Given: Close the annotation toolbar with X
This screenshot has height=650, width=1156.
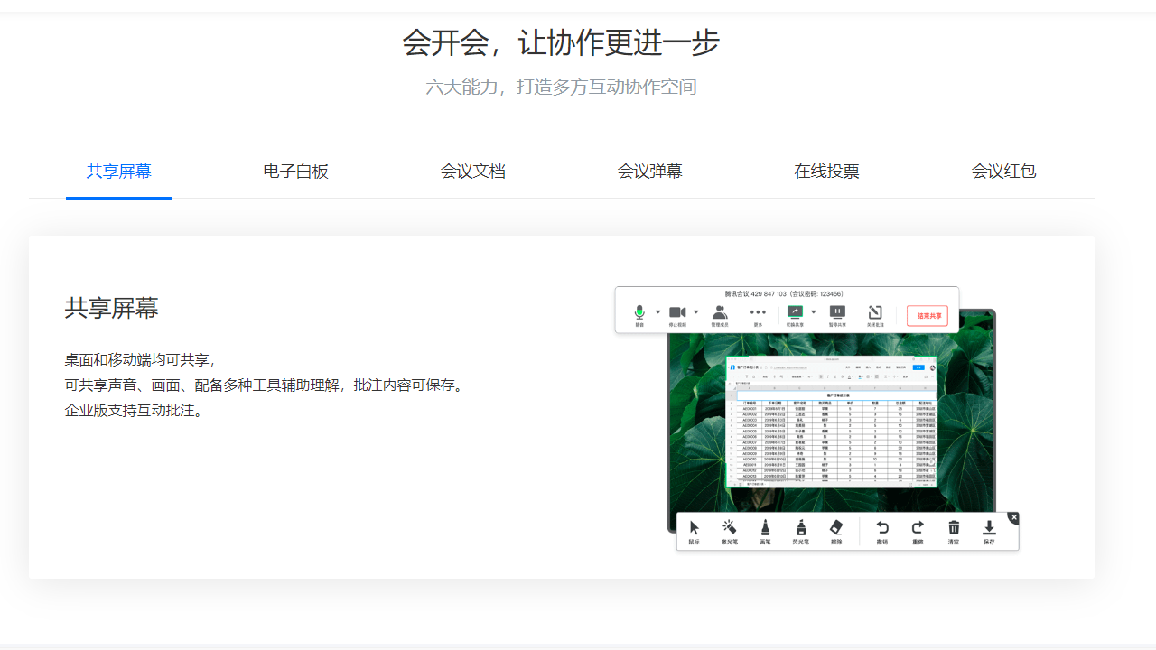Looking at the screenshot, I should (1013, 517).
